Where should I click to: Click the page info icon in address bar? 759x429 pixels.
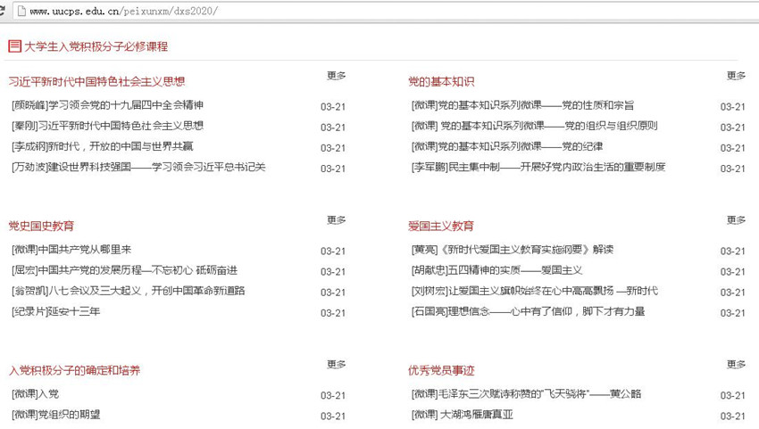click(x=20, y=12)
